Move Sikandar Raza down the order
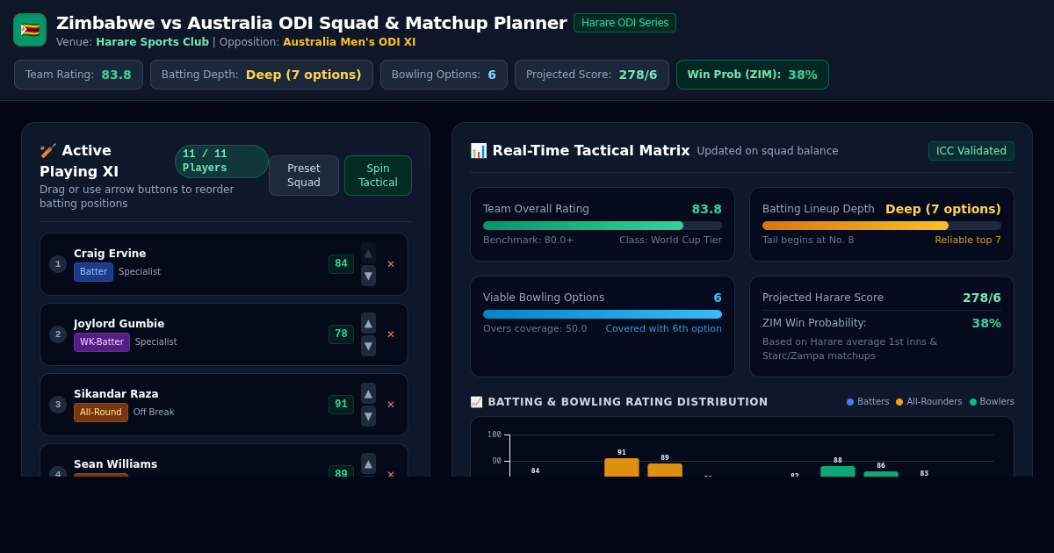The height and width of the screenshot is (553, 1054). pos(368,416)
